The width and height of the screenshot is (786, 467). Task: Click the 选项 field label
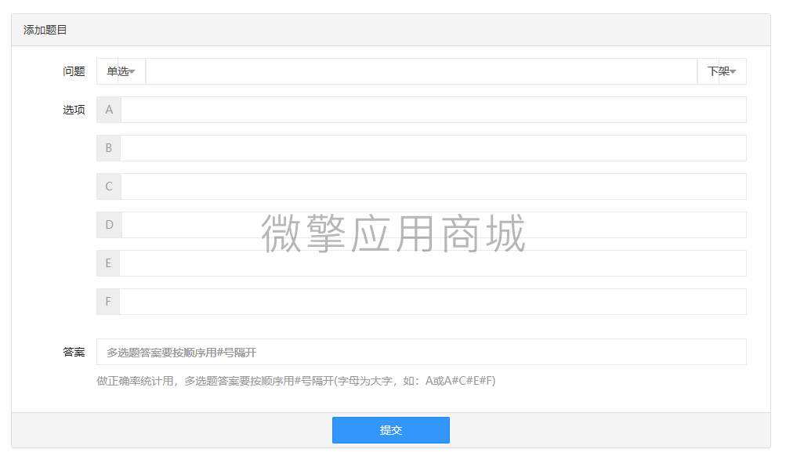[74, 110]
